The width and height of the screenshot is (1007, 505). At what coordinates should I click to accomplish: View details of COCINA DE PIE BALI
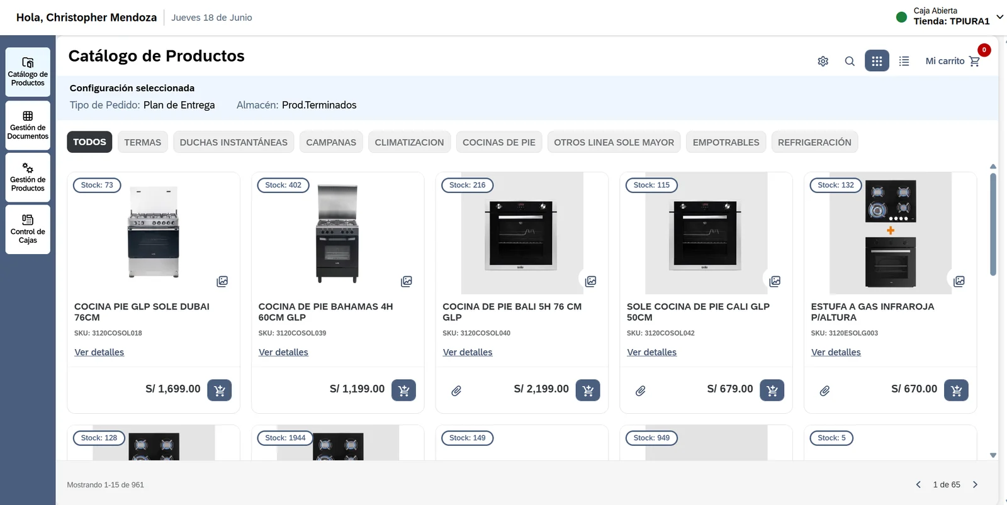[x=468, y=352]
